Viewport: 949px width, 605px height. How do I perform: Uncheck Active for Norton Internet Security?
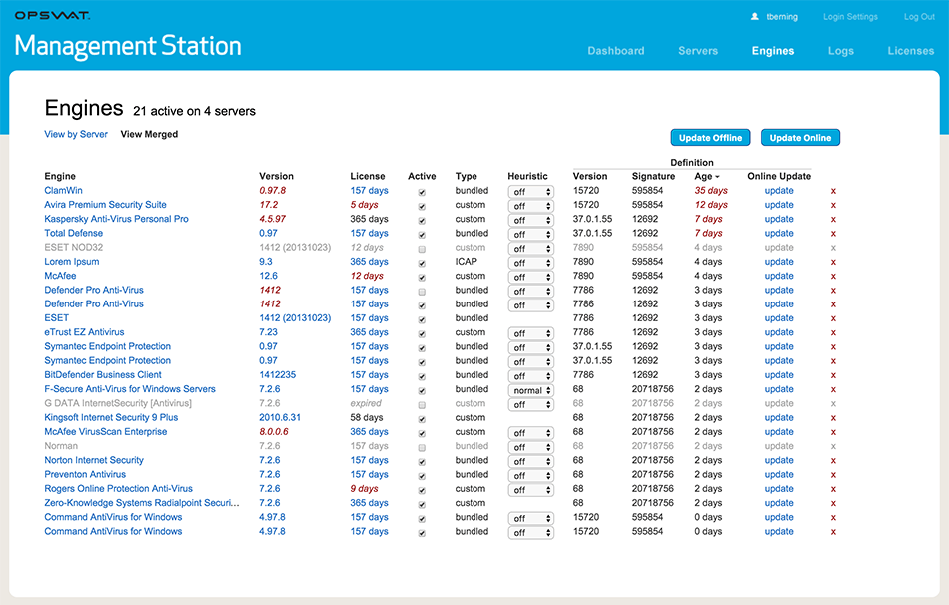coord(422,462)
